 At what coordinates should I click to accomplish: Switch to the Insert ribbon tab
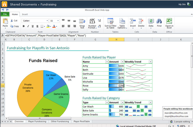point(25,14)
